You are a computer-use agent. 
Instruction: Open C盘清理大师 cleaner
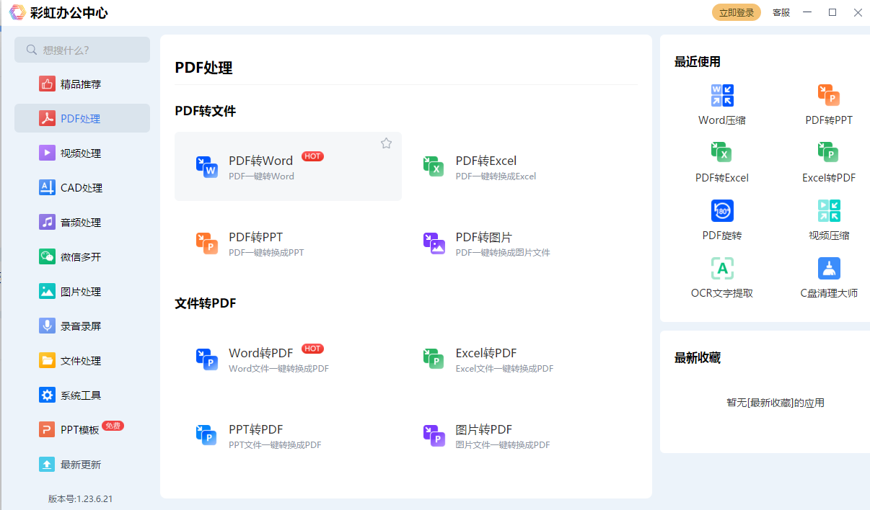[829, 276]
